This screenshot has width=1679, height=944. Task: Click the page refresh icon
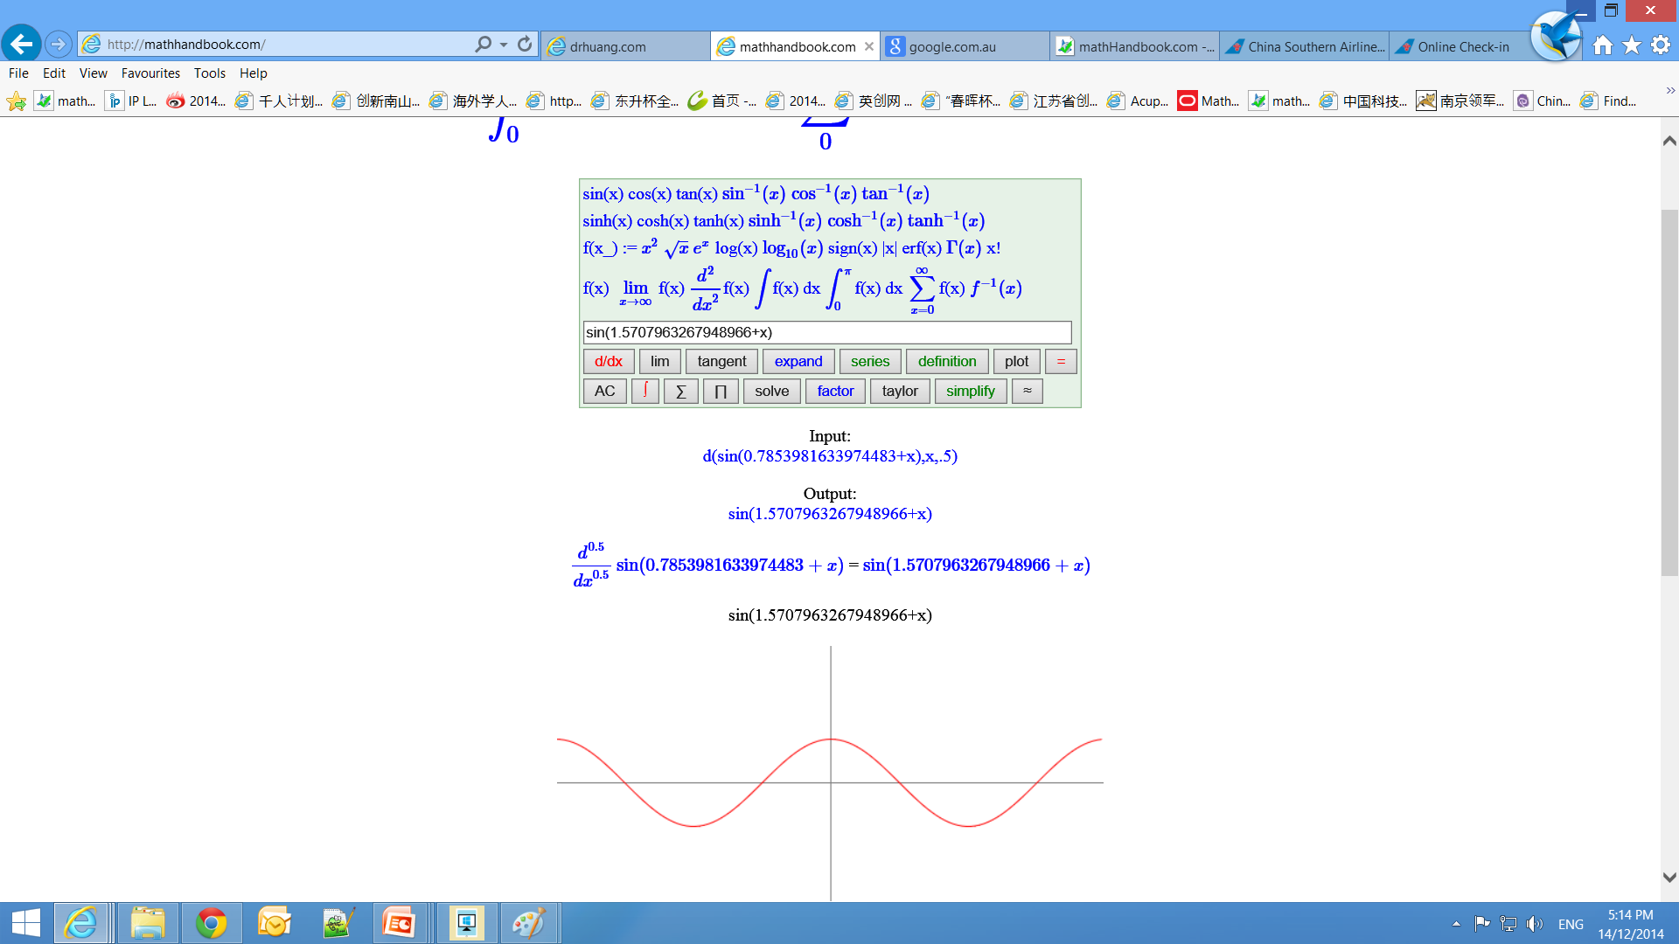click(525, 44)
